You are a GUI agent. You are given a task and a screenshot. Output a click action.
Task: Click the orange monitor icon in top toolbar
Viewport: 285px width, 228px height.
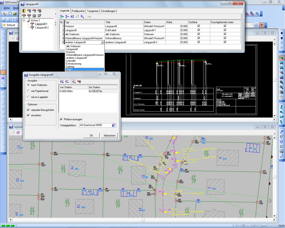(x=262, y=25)
